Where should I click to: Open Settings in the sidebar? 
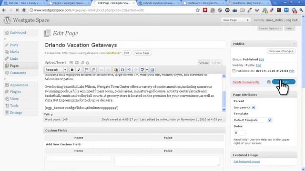(x=16, y=113)
